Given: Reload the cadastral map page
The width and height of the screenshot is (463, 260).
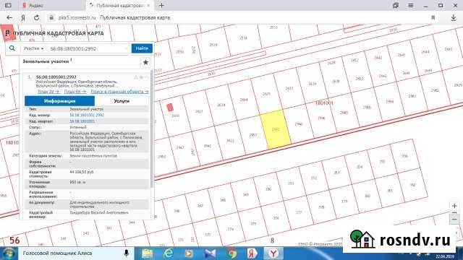Looking at the screenshot, I should [37, 17].
